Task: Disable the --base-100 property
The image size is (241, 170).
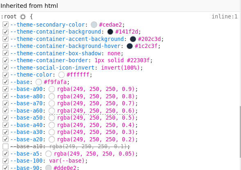Action: 6,161
